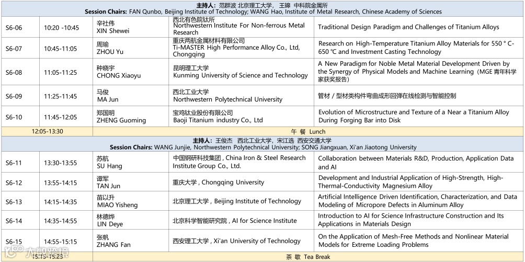
Task: Click the S6-07 session code
Action: [14, 49]
